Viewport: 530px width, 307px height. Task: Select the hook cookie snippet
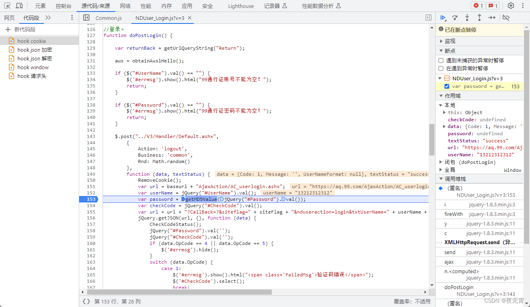pos(39,41)
